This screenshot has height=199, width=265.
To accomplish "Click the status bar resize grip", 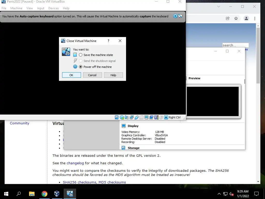I will click(x=184, y=118).
